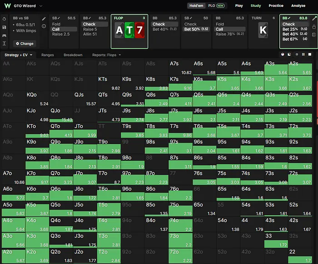
Task: Select the hexagon cube view icon
Action: click(x=283, y=54)
